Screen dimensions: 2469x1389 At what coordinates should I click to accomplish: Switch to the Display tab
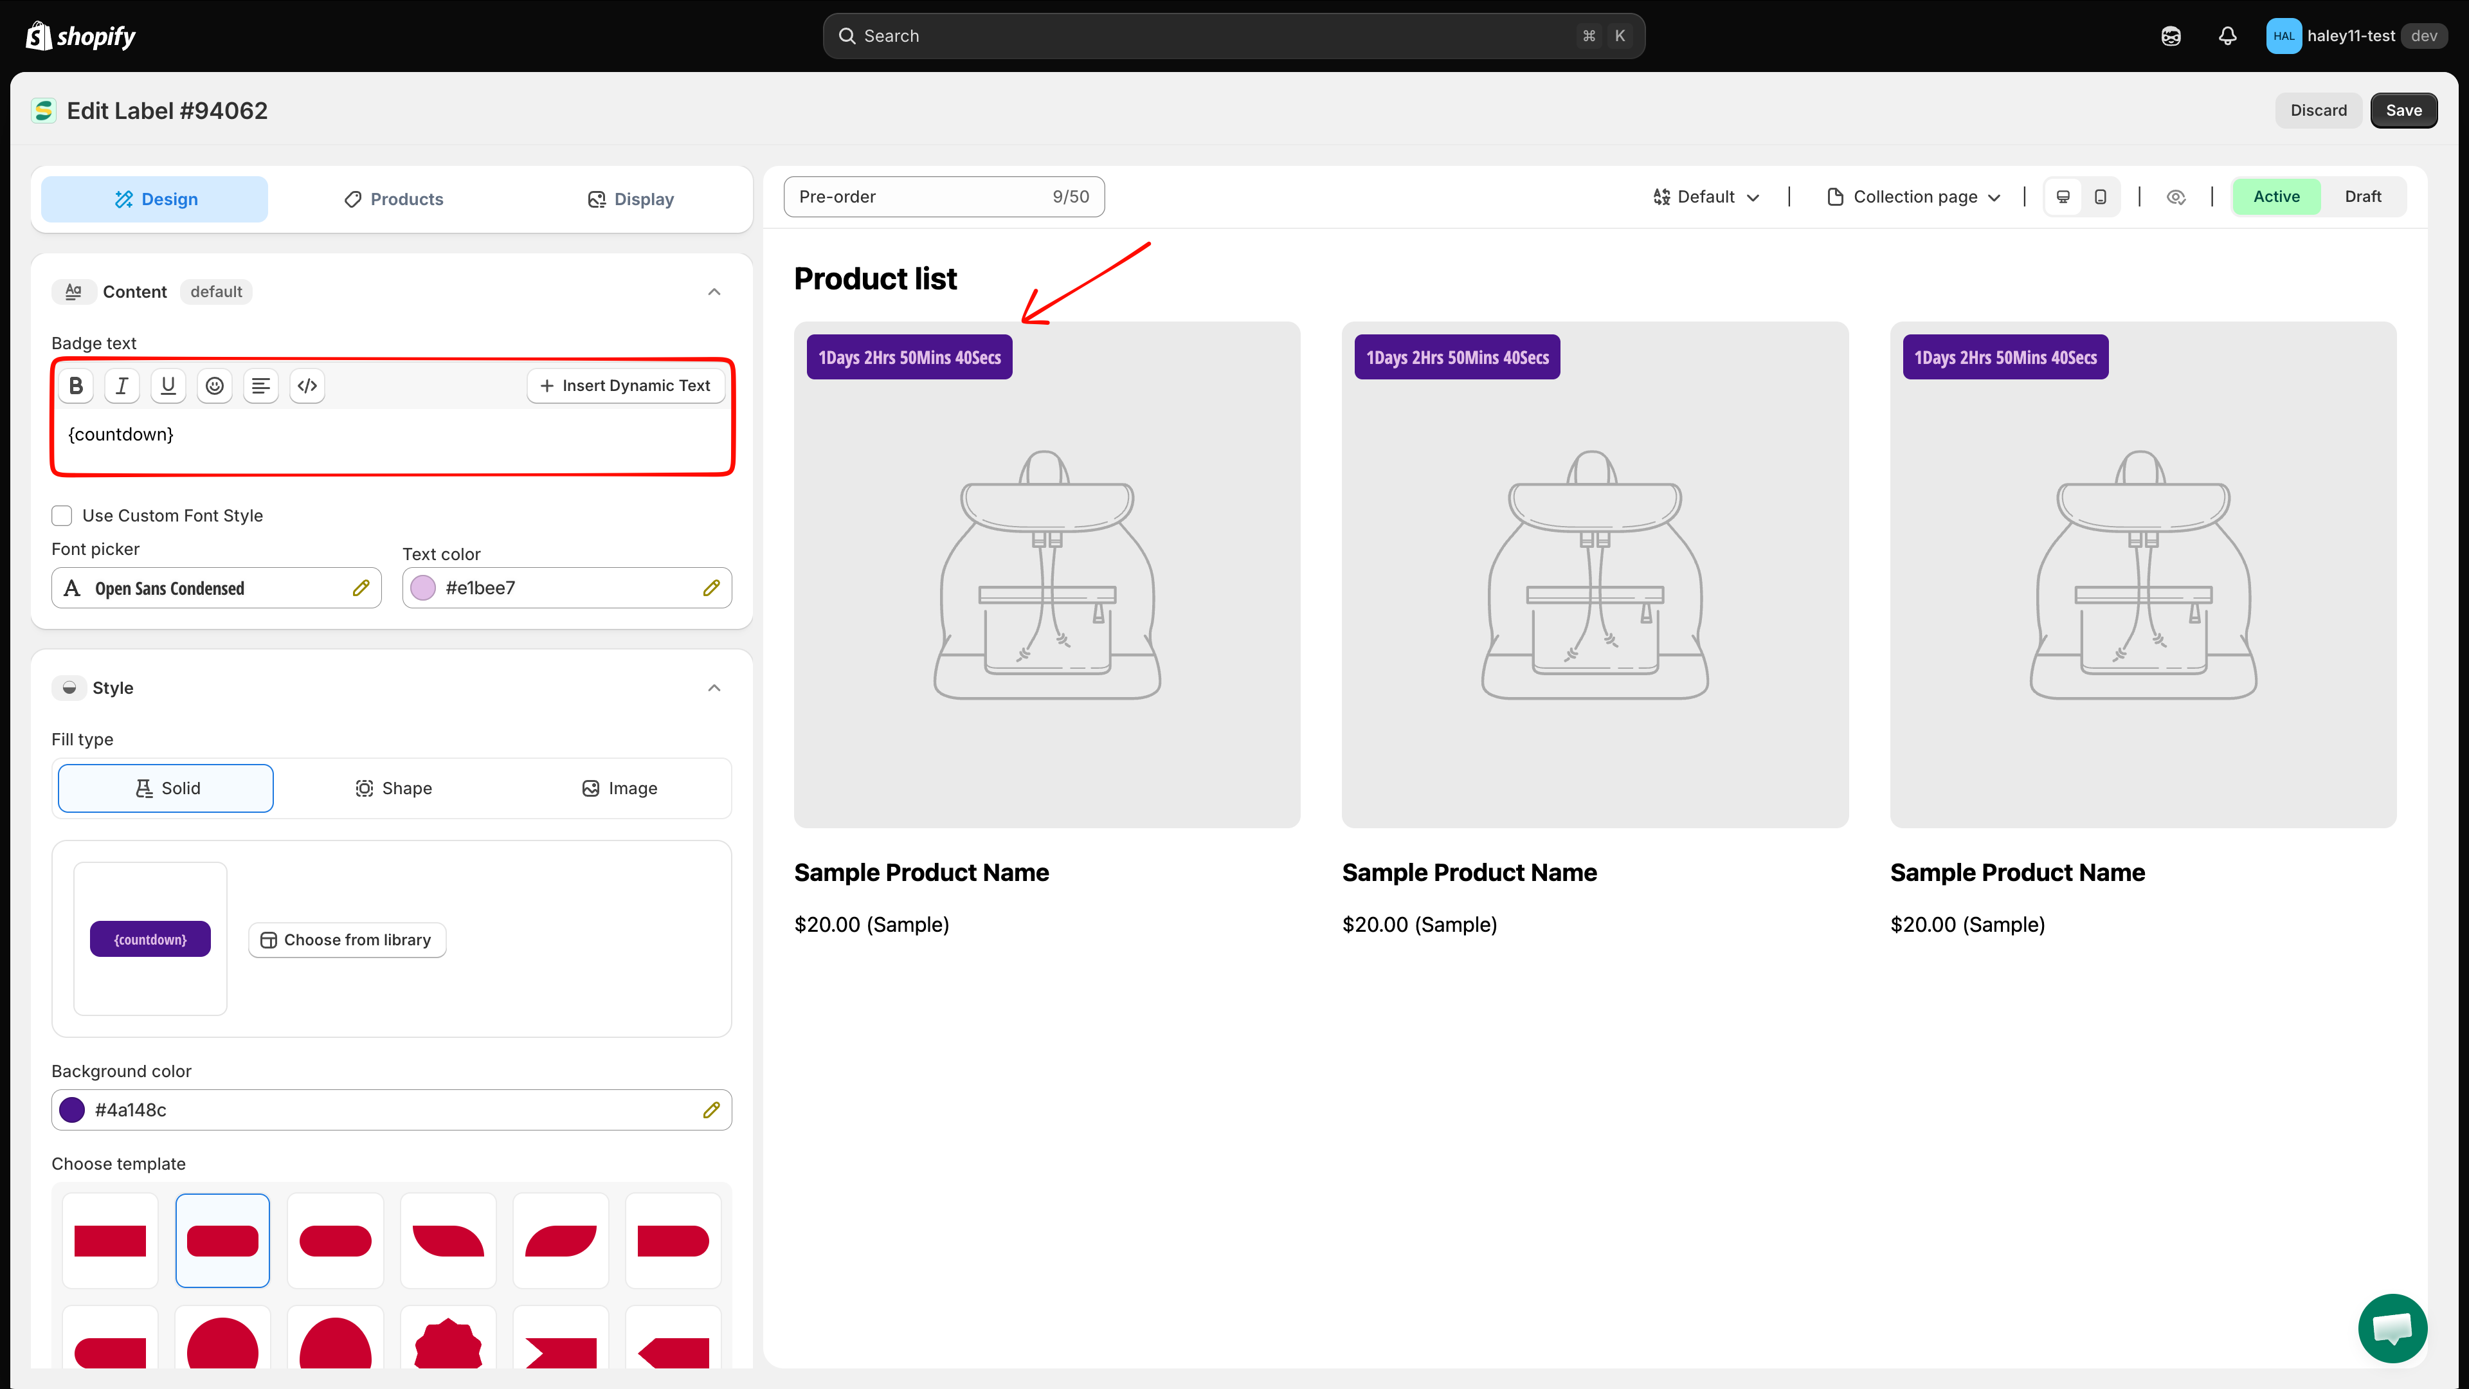coord(631,199)
